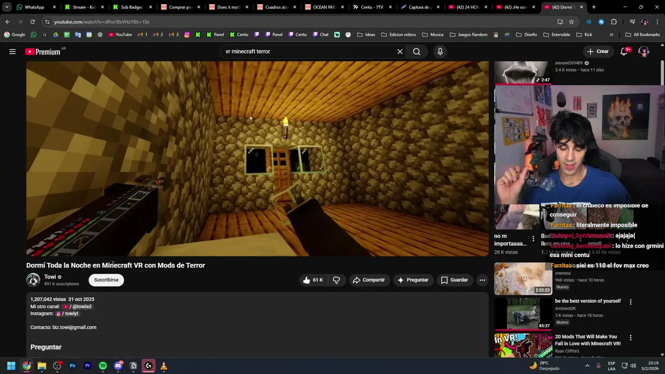Viewport: 665px width, 374px height.
Task: Click the Compartir share button
Action: coord(368,280)
